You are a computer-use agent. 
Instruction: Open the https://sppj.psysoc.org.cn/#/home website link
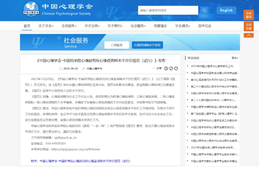pos(76,149)
